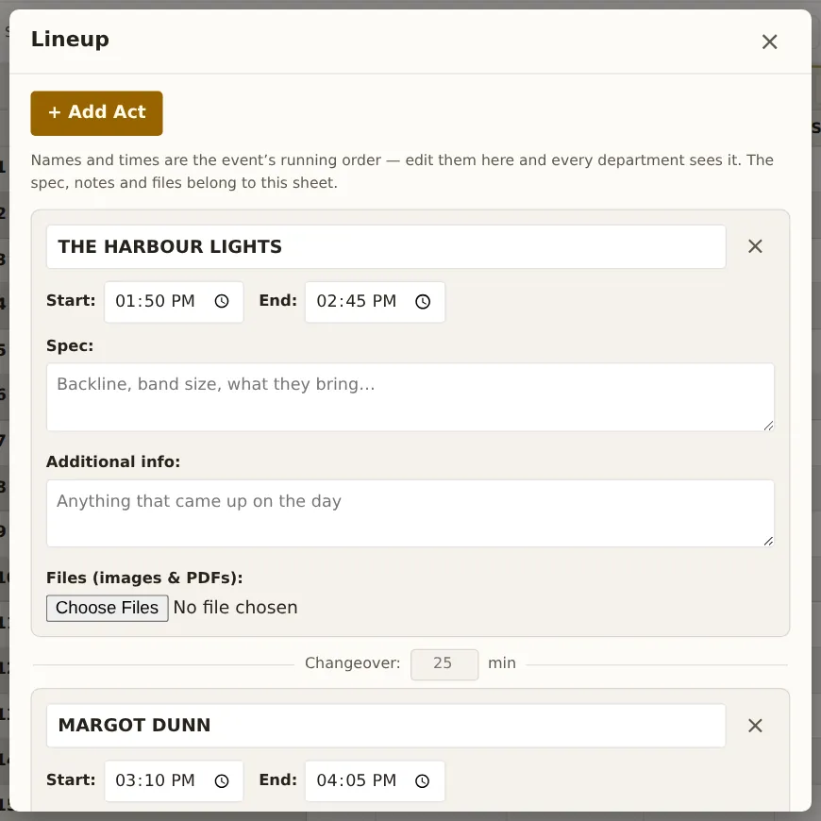Edit THE HARBOUR LIGHTS name field
This screenshot has height=821, width=821.
386,246
